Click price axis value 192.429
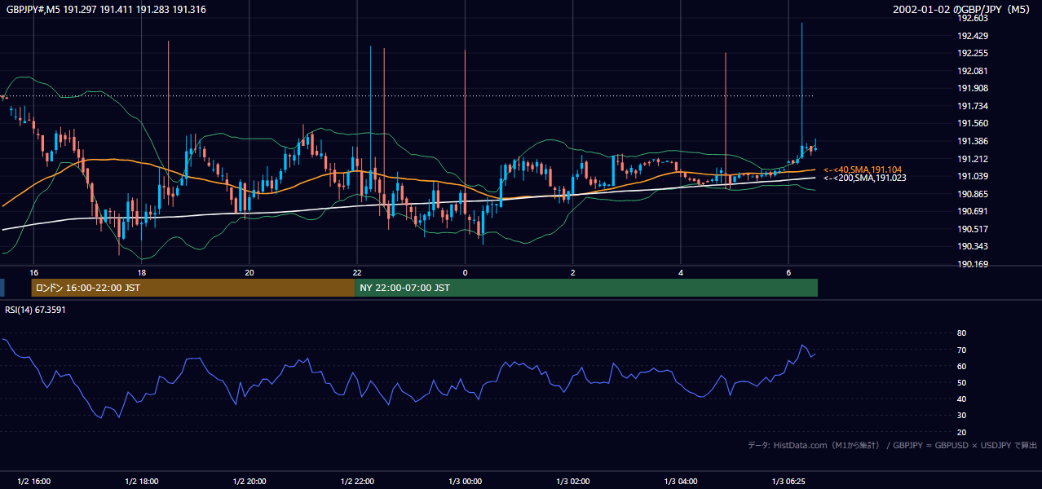The image size is (1042, 489). [x=972, y=36]
